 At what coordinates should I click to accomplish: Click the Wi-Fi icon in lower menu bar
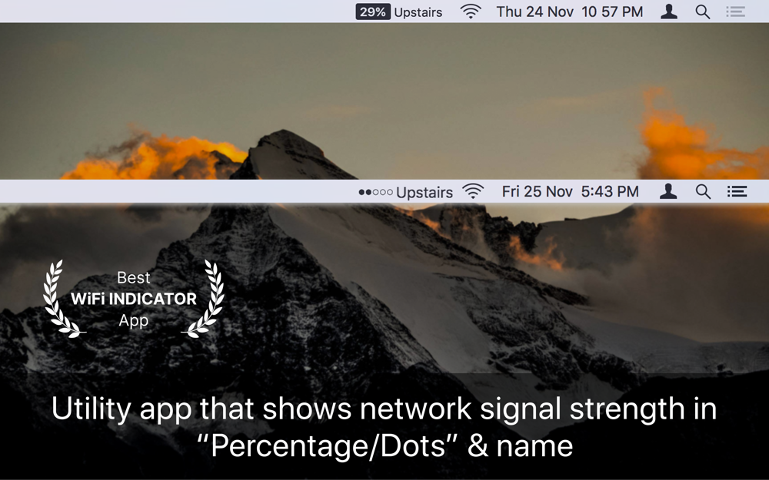click(473, 191)
